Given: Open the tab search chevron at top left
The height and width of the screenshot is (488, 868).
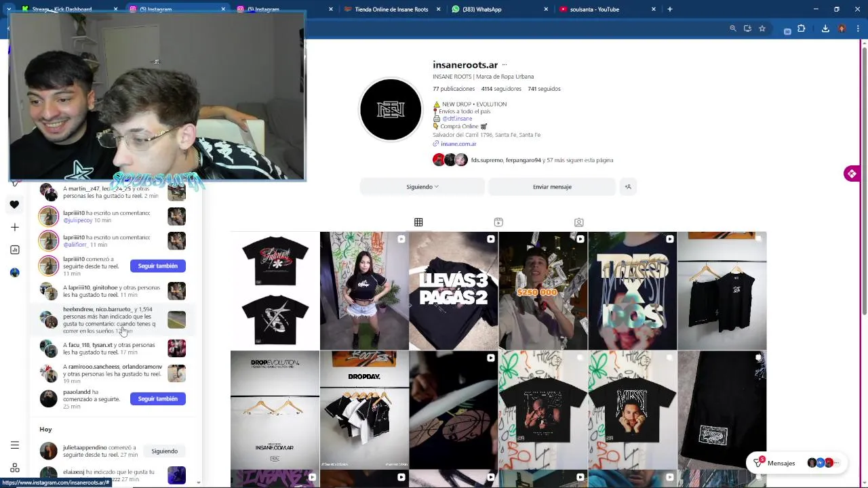Looking at the screenshot, I should [x=8, y=9].
